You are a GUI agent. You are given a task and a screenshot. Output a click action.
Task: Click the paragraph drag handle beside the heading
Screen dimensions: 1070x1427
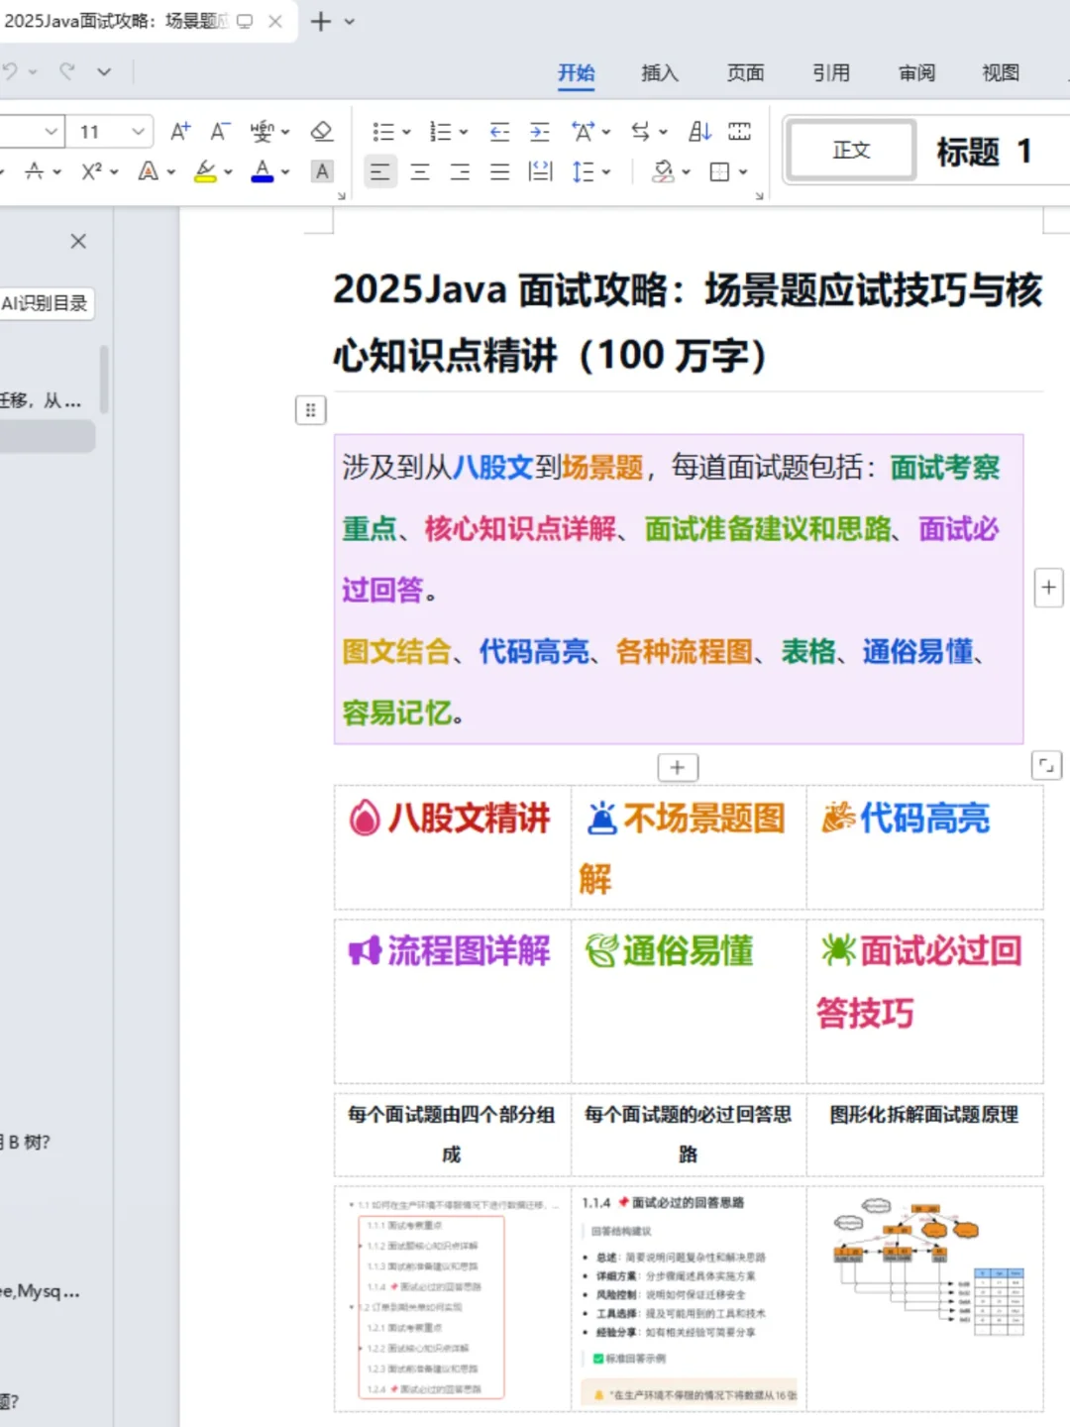tap(310, 409)
